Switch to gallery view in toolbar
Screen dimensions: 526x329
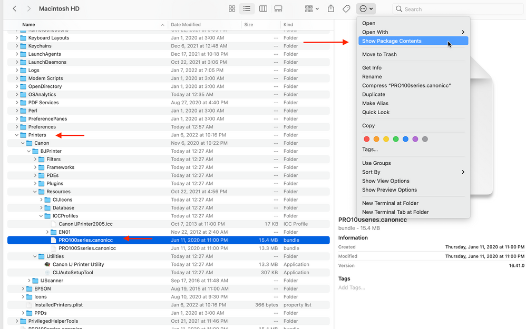(x=278, y=9)
